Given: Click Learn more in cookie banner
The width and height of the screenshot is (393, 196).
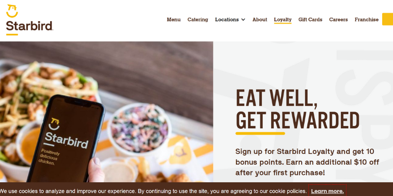Looking at the screenshot, I should pyautogui.click(x=327, y=192).
